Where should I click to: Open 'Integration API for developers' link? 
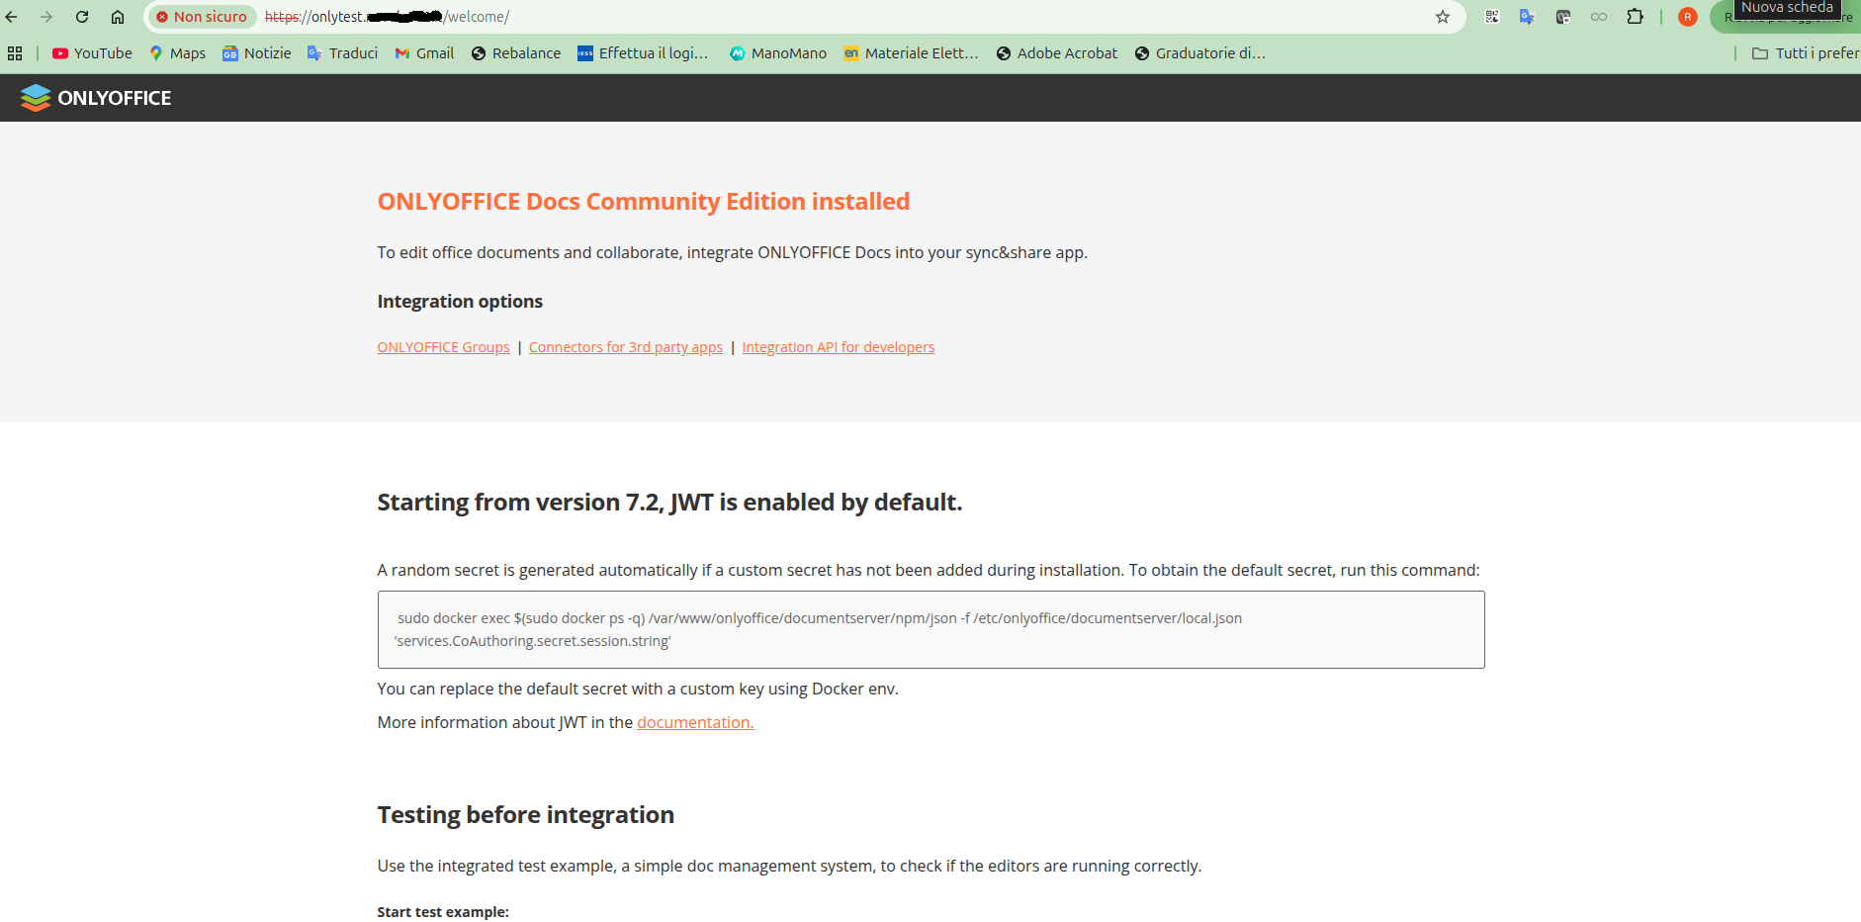[x=838, y=347]
